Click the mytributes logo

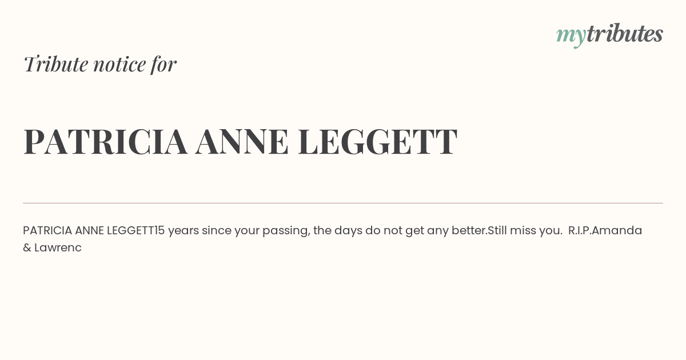[609, 34]
